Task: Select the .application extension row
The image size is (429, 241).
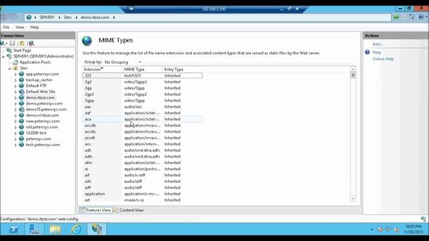Action: click(x=142, y=193)
